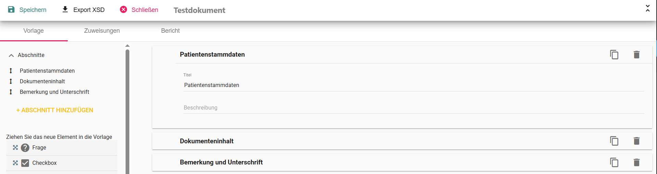Delete the Bemerkung und Unterschrift section

pyautogui.click(x=636, y=162)
